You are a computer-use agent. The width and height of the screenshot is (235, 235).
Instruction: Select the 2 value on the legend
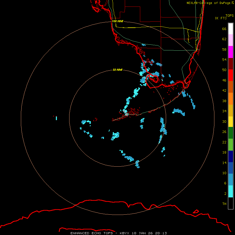[x=225, y=194]
